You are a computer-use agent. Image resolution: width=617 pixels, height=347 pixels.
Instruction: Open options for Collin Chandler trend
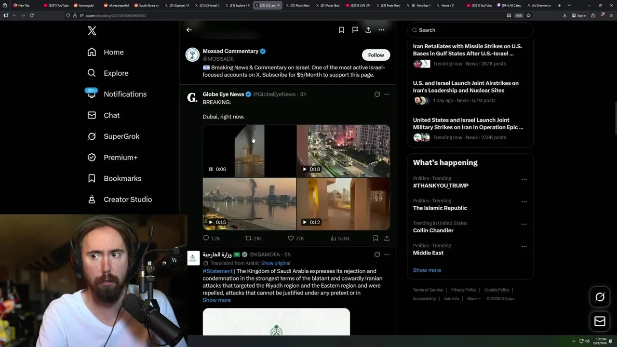click(524, 224)
